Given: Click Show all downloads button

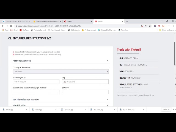Looking at the screenshot, I should pos(166,109).
